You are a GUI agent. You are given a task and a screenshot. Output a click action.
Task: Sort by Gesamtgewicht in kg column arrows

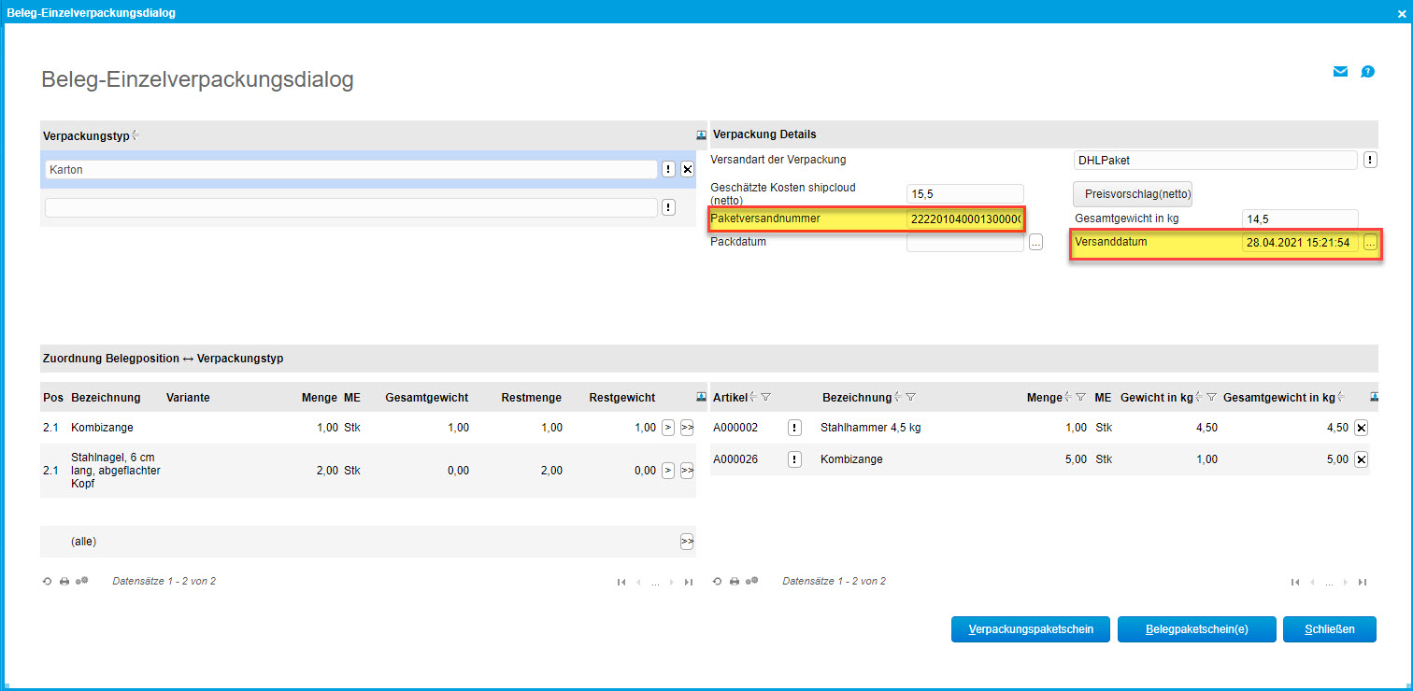[x=1341, y=398]
